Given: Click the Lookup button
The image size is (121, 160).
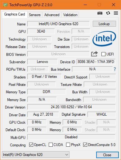Looking at the screenshot, I should point(104,24).
